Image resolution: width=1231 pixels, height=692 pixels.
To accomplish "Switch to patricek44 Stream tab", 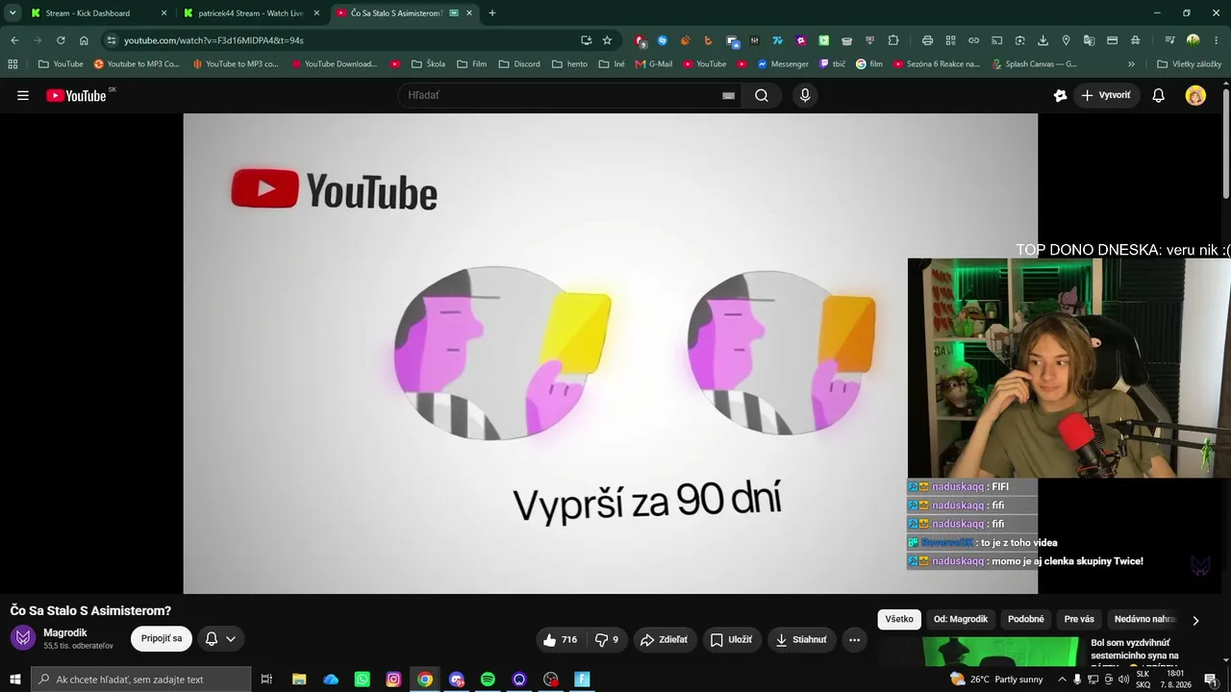I will [250, 13].
